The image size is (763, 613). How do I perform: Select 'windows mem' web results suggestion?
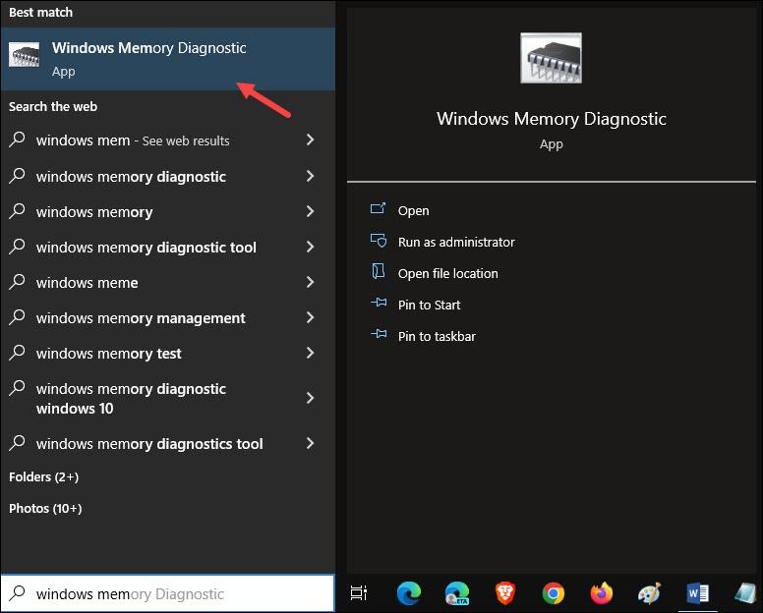168,140
